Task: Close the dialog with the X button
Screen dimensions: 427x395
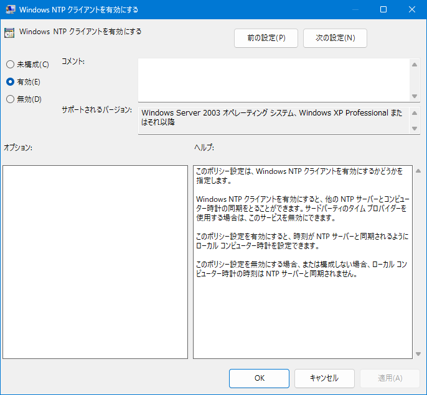Action: 412,9
